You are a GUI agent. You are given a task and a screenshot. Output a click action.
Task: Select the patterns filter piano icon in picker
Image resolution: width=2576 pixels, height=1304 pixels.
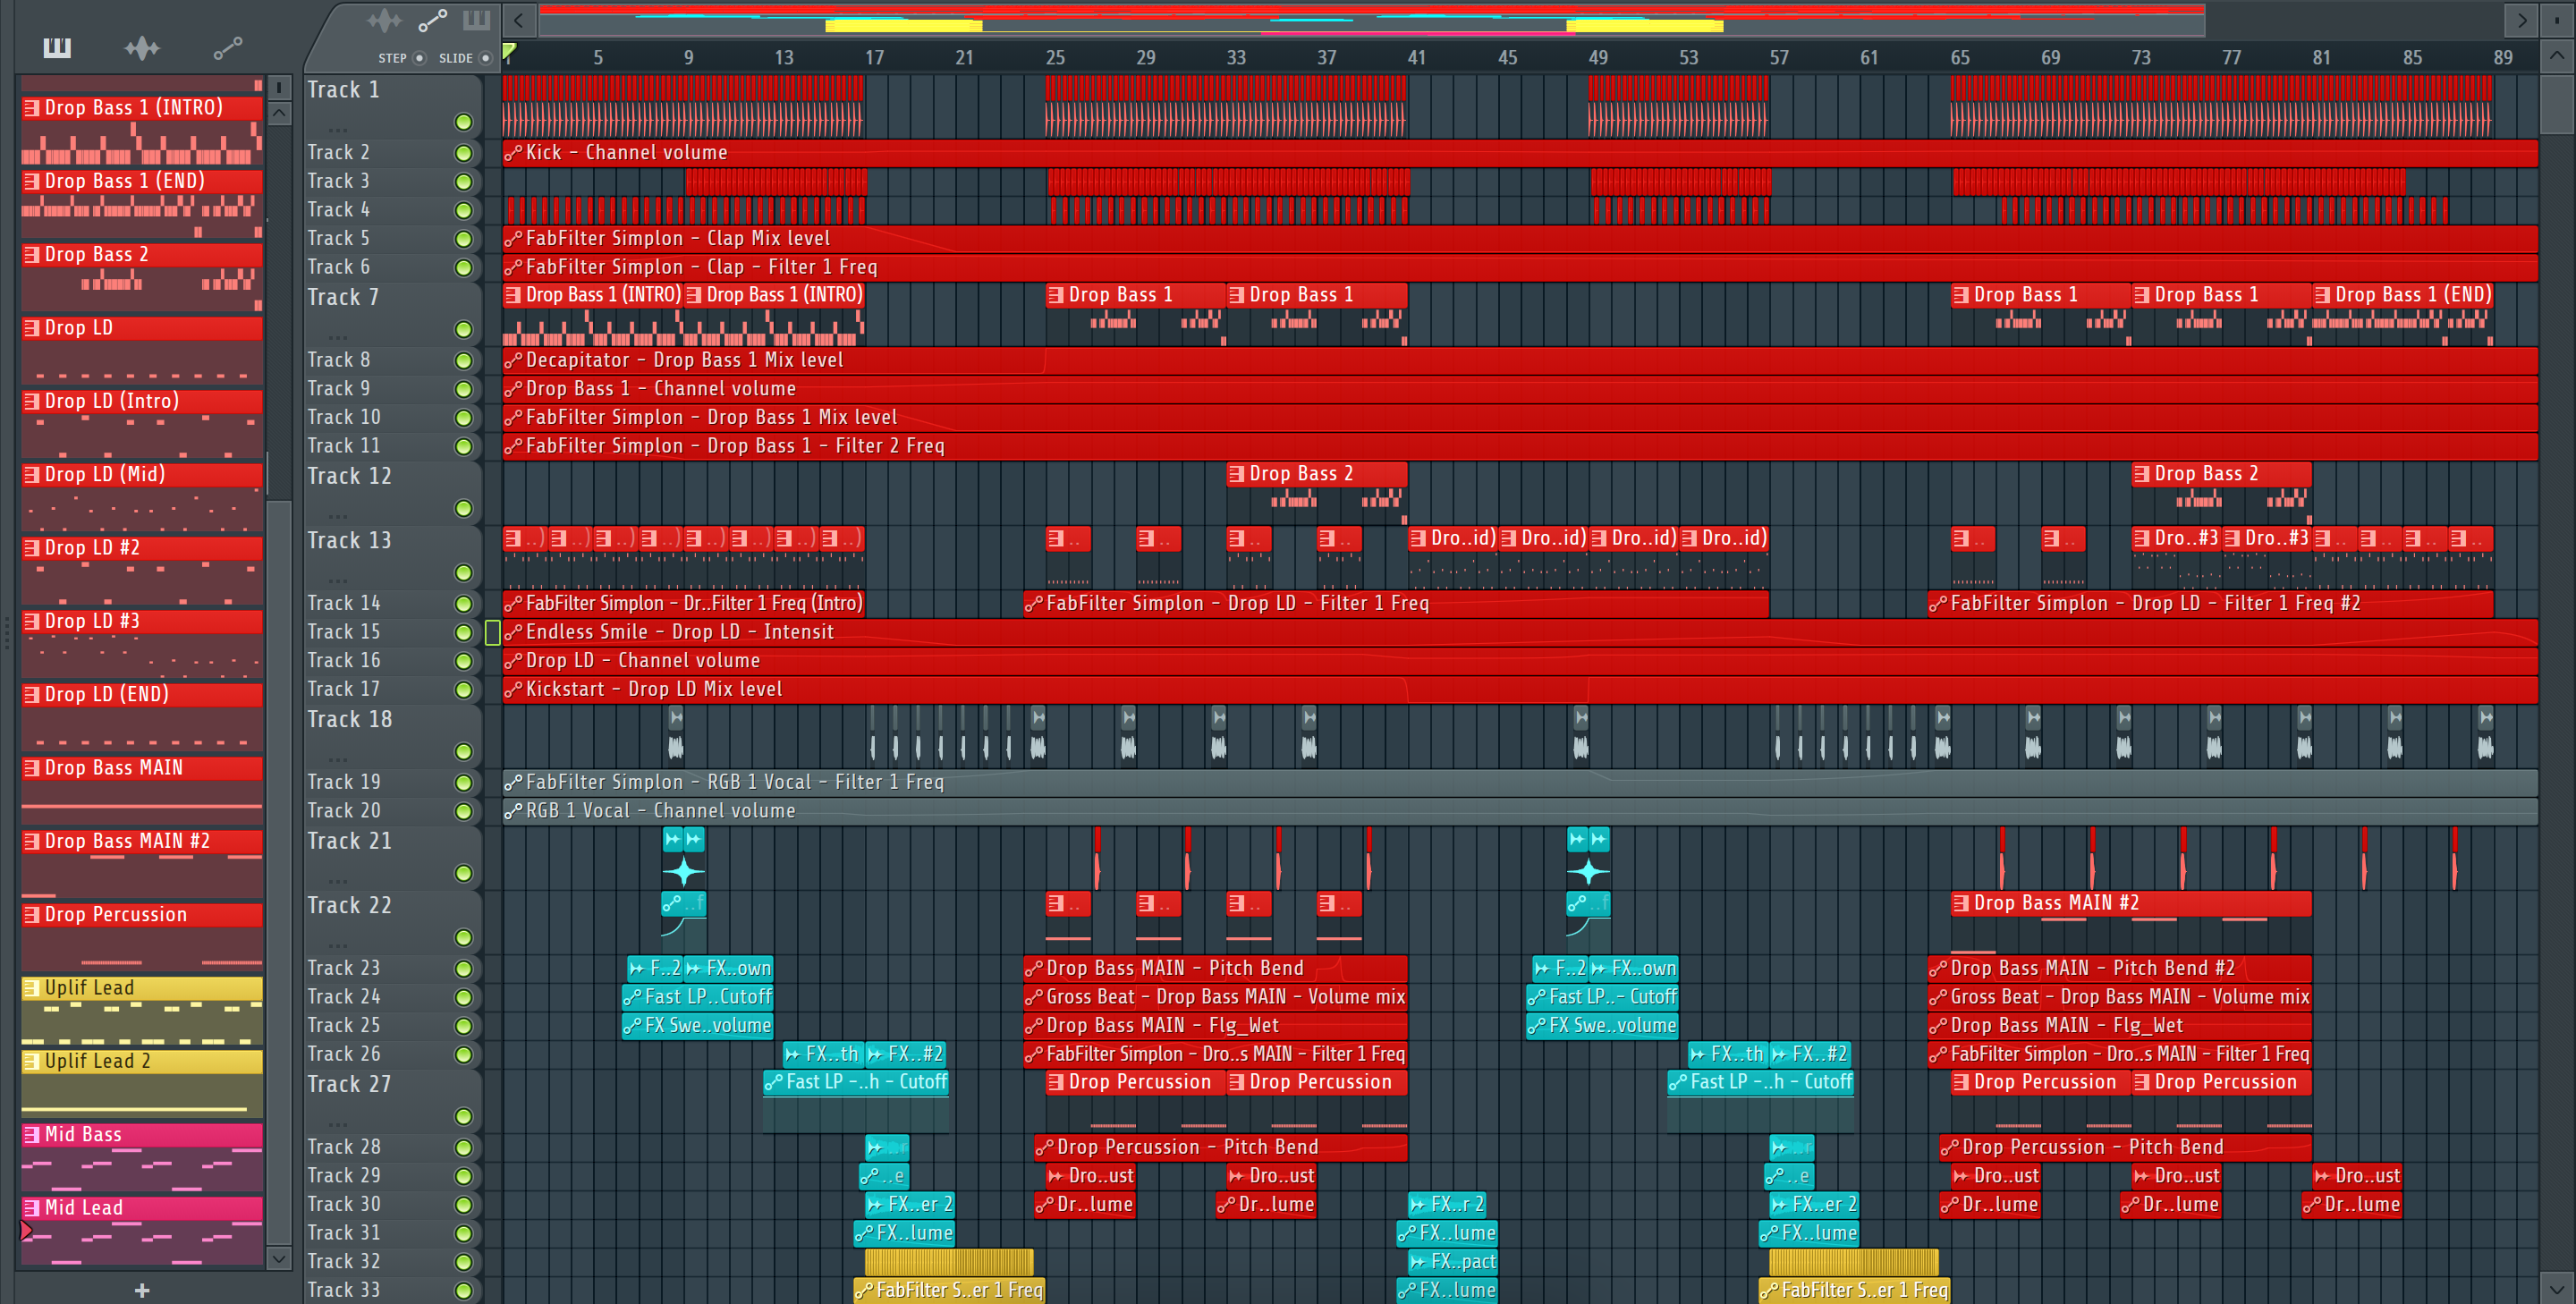(x=57, y=47)
